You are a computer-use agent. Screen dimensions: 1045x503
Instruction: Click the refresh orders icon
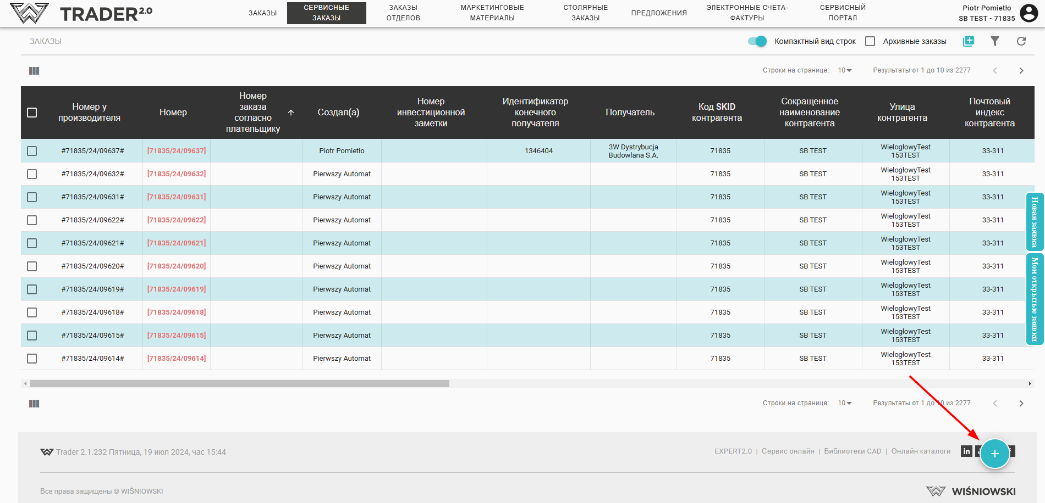tap(1021, 41)
